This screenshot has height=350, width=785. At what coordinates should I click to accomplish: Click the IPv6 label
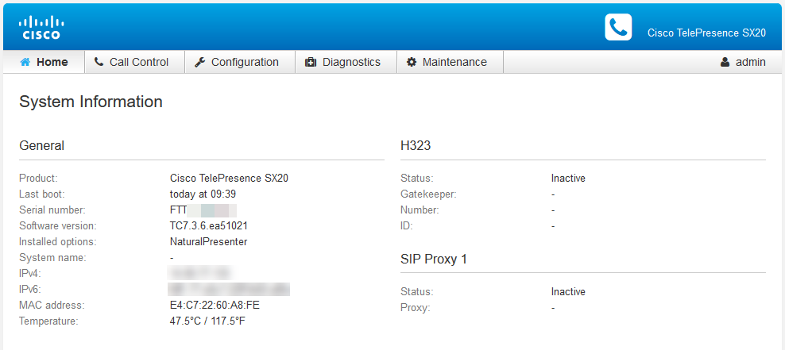(29, 290)
